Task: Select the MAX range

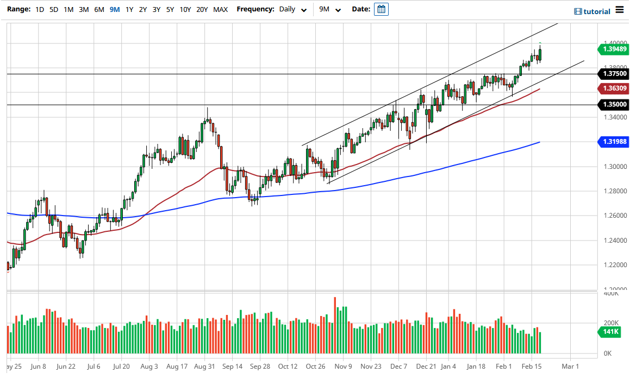Action: pyautogui.click(x=220, y=9)
